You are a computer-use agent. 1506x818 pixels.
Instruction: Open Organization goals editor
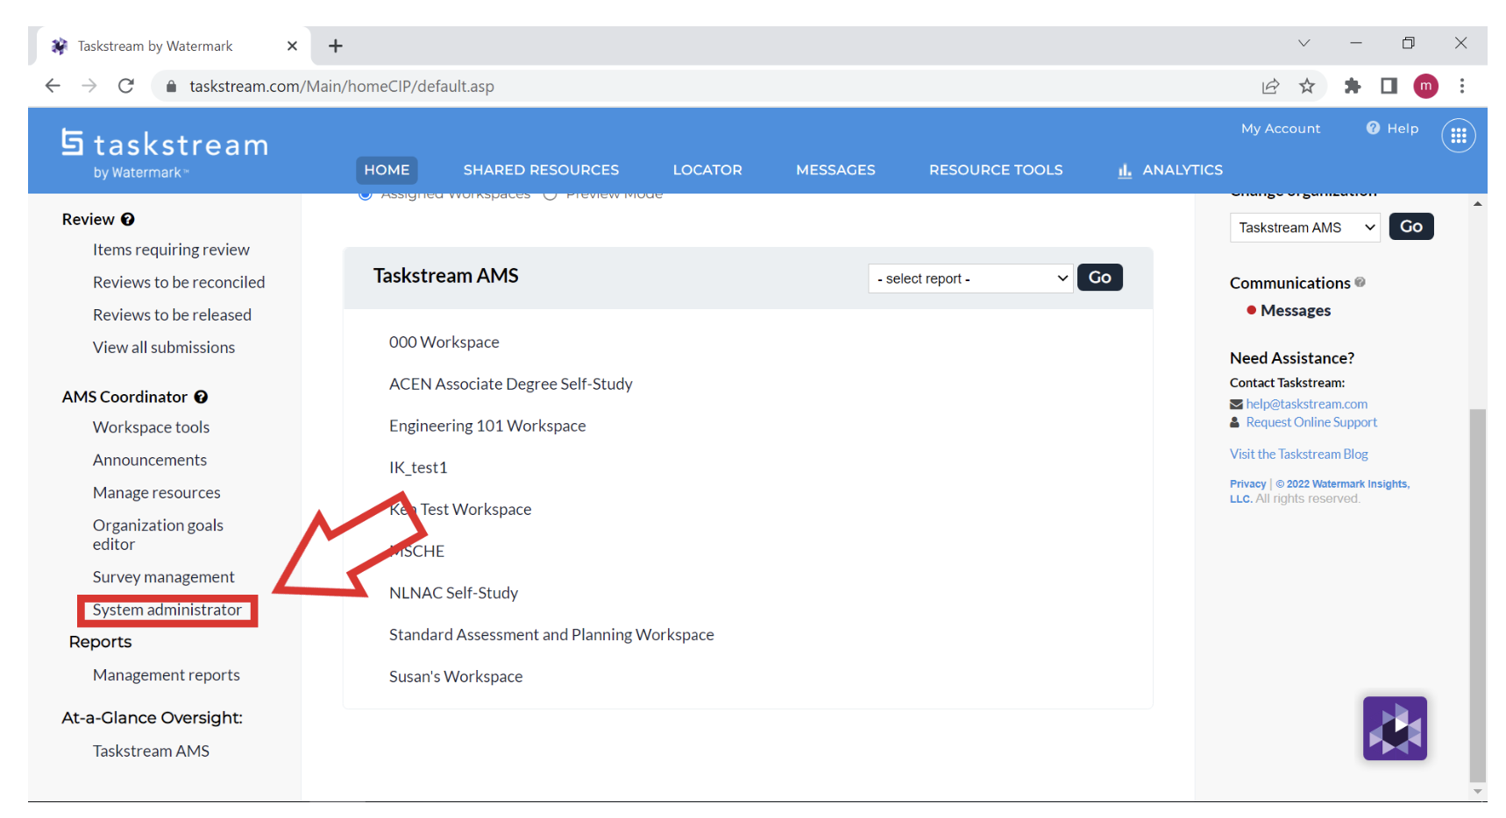coord(158,534)
